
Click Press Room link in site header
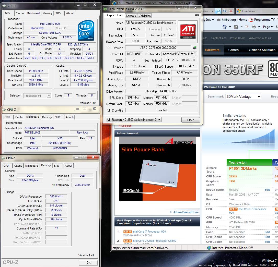tap(238, 38)
